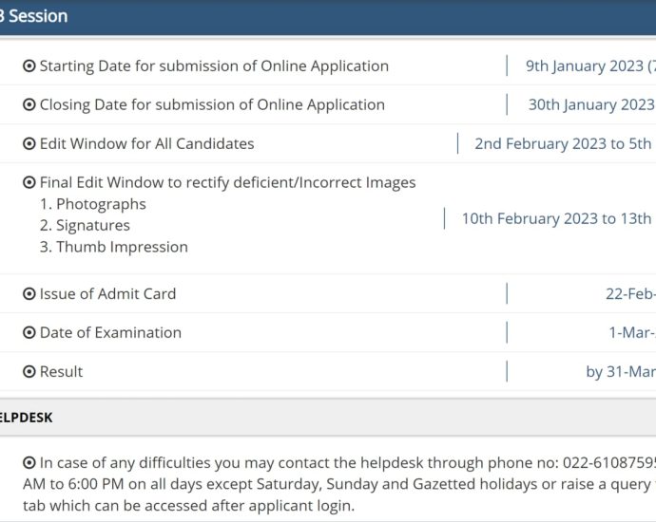
Task: Click the bullet icon before the helpdesk paragraph
Action: (x=29, y=463)
